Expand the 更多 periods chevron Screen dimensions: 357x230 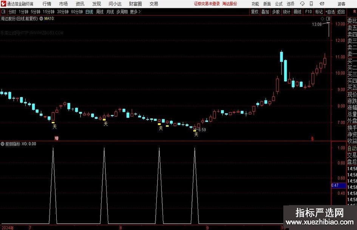(x=136, y=12)
